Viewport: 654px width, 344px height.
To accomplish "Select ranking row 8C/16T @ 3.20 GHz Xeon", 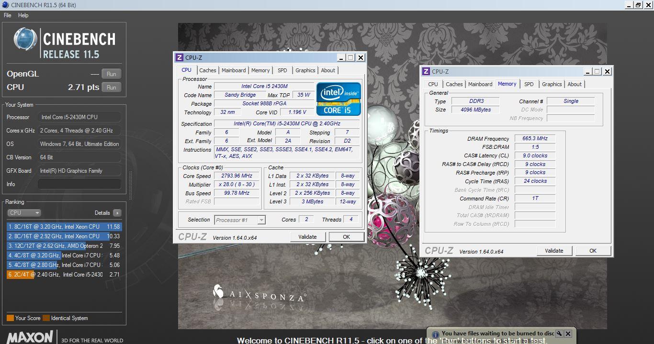I will 64,227.
